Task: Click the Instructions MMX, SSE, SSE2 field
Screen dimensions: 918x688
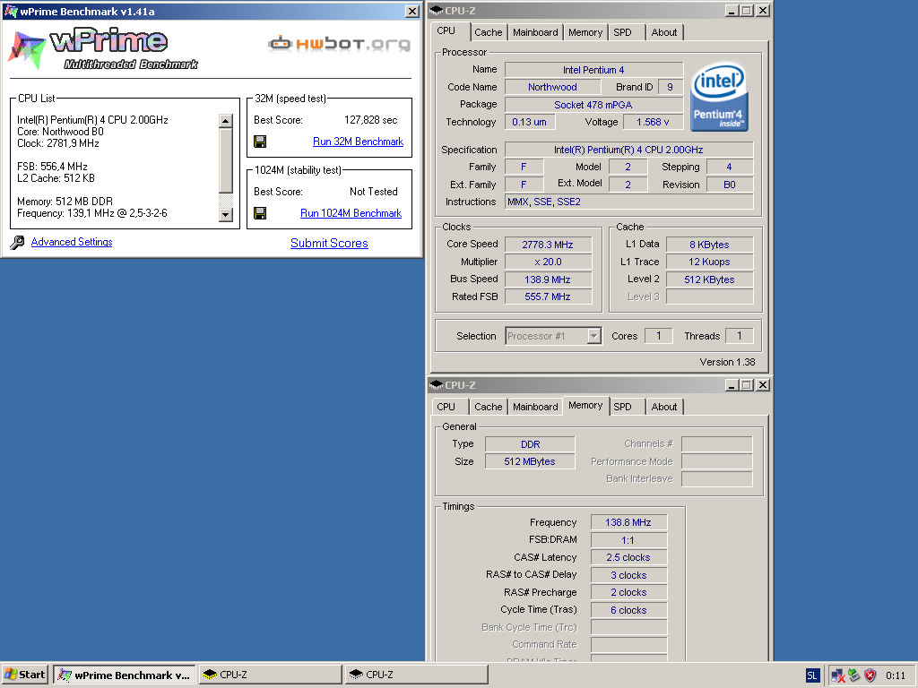Action: pos(628,202)
